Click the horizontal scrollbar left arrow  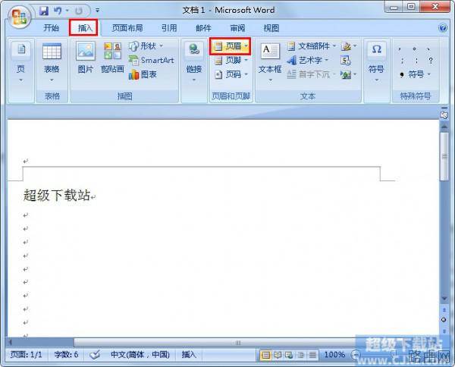(x=10, y=343)
